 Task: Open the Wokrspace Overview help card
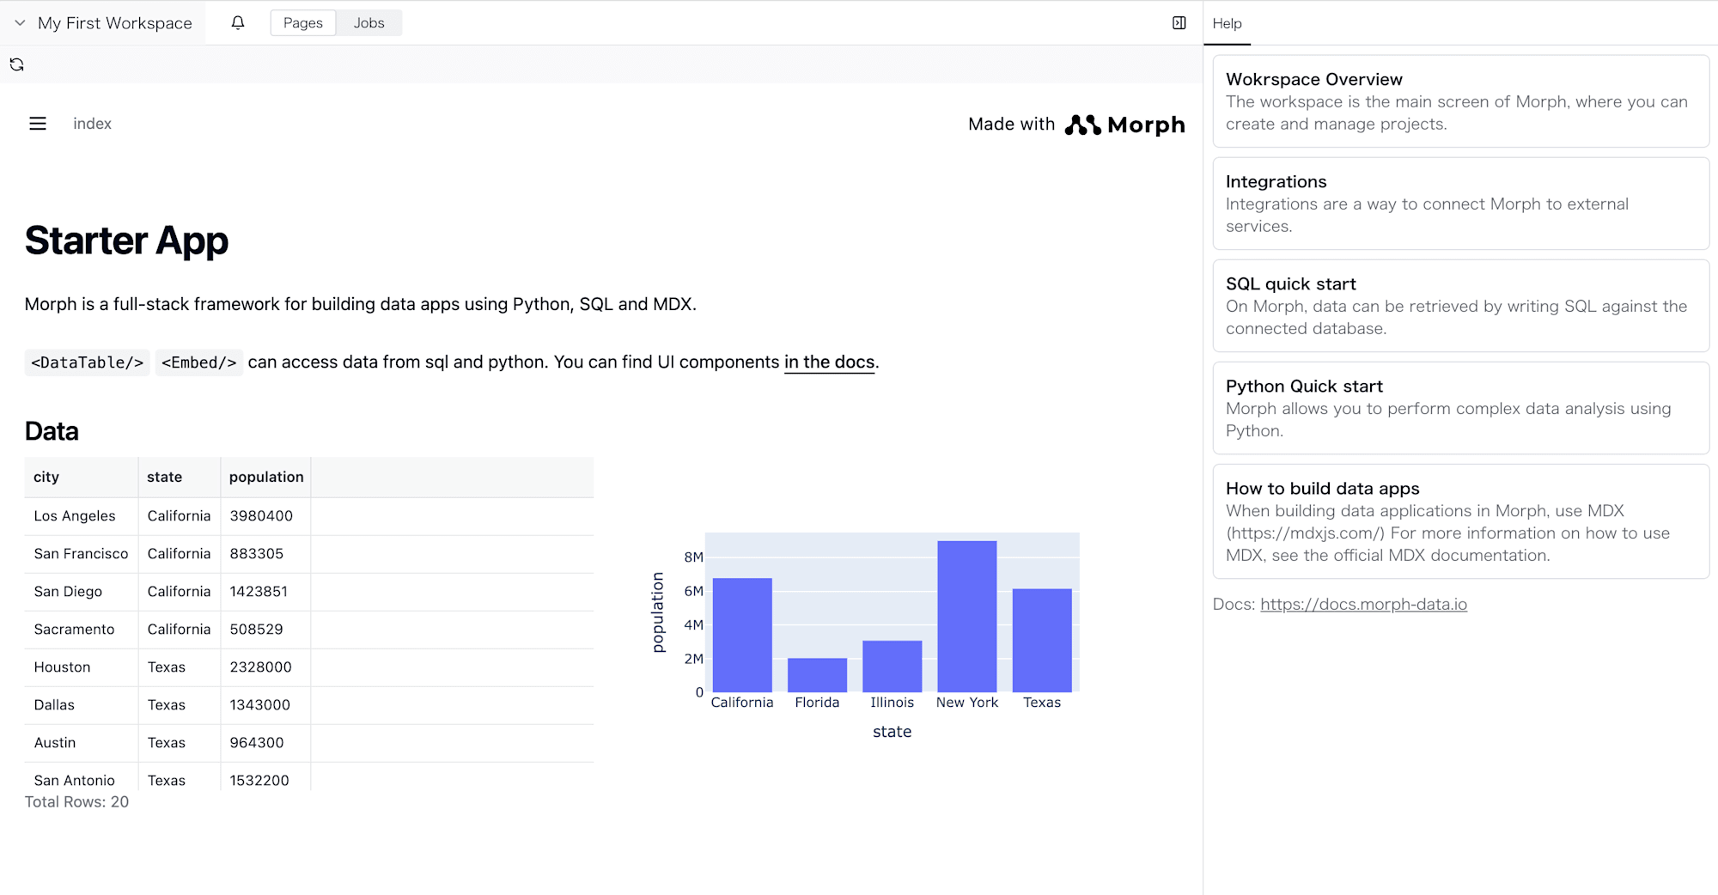(1460, 101)
